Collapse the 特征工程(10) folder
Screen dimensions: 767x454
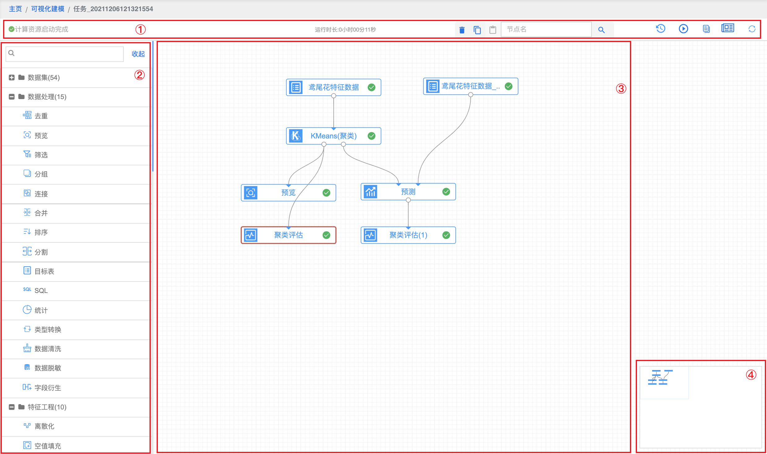pos(12,407)
